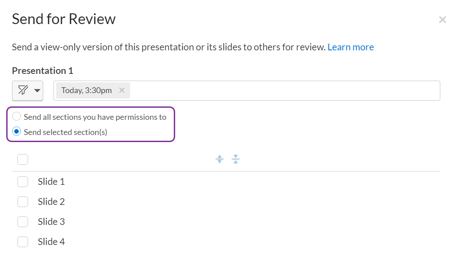Click the Slide 3 label

pyautogui.click(x=51, y=222)
